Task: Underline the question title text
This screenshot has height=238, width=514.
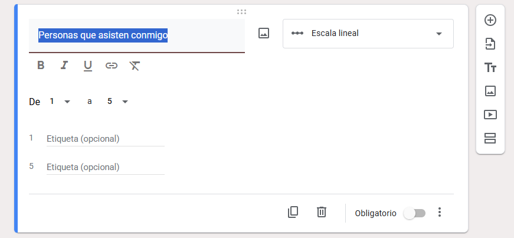Action: click(x=88, y=66)
